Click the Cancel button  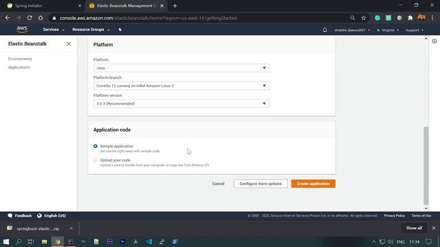(x=218, y=184)
